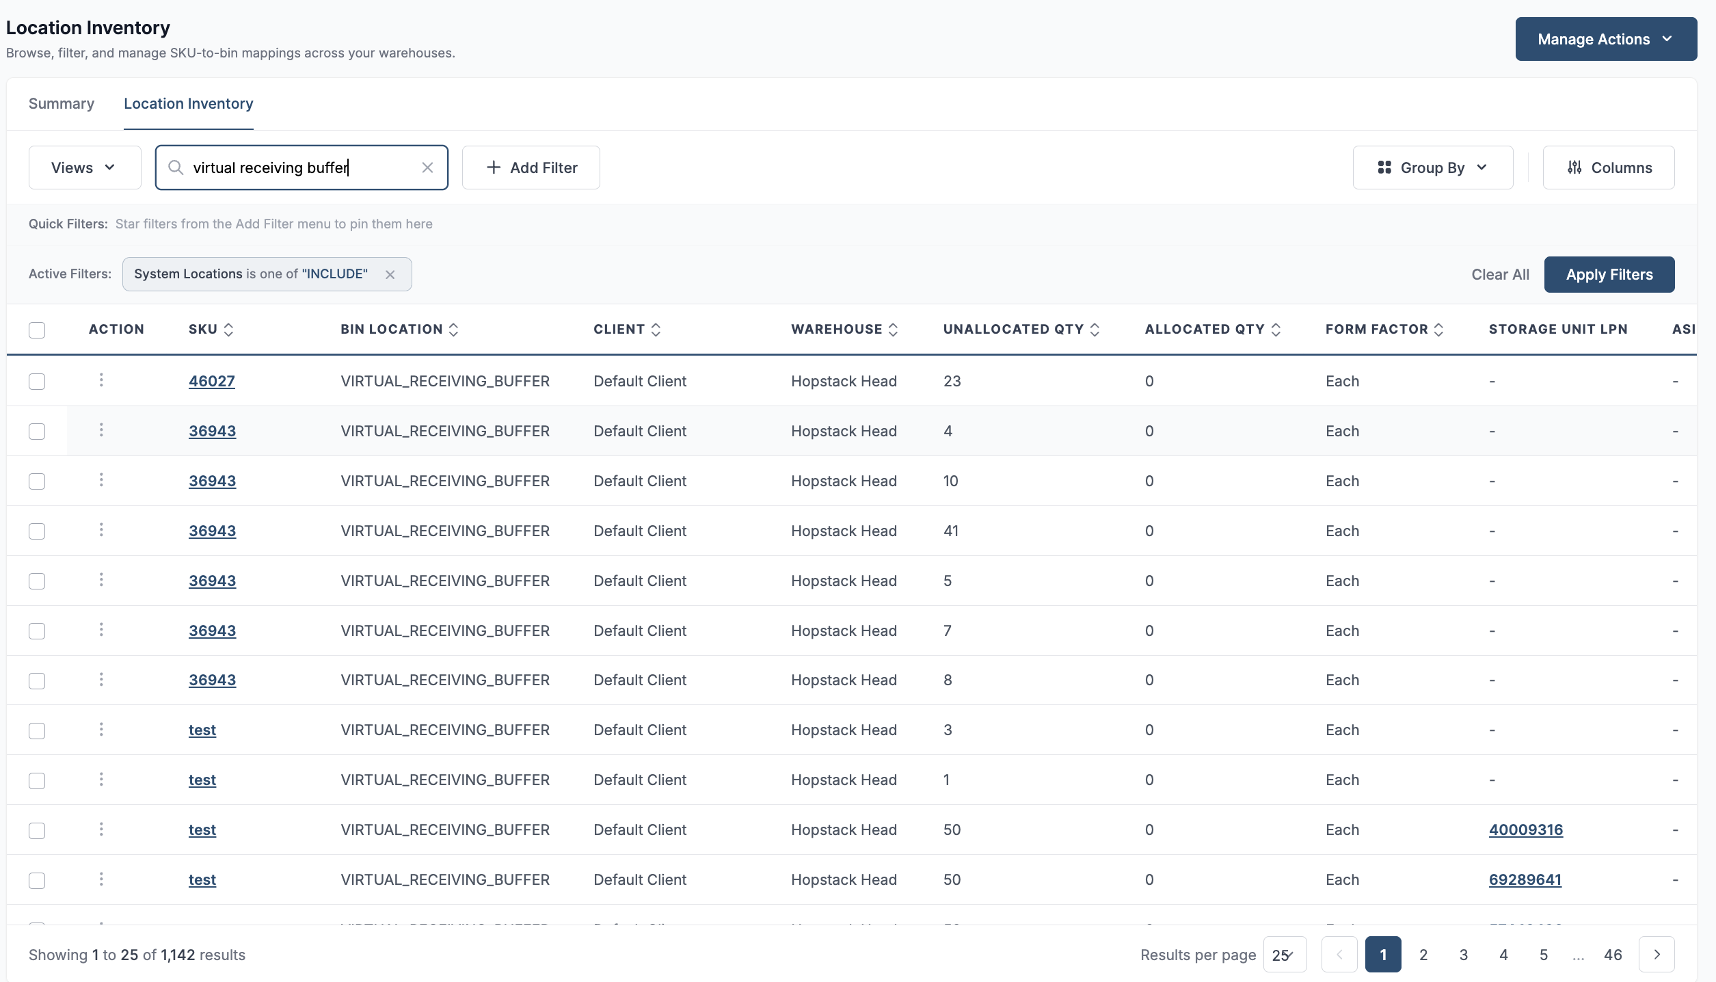The image size is (1716, 982).
Task: Go to previous page with left arrow
Action: click(x=1339, y=955)
